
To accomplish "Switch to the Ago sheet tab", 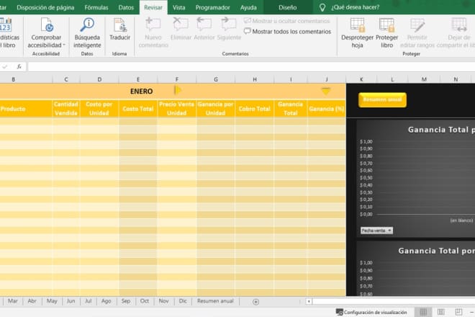I will 106,301.
